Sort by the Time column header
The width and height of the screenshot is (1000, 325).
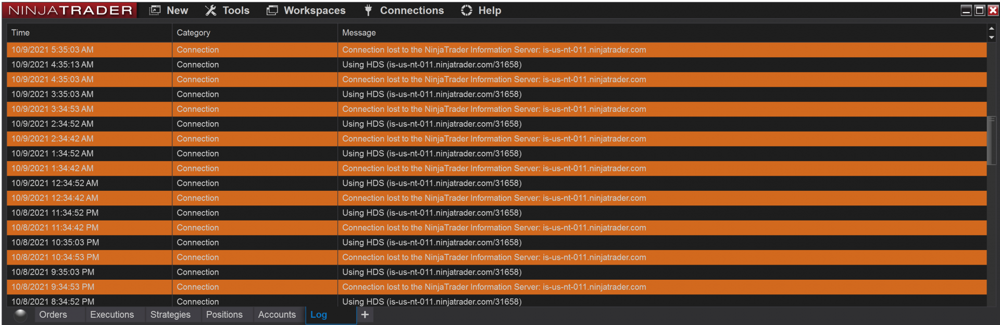[89, 33]
